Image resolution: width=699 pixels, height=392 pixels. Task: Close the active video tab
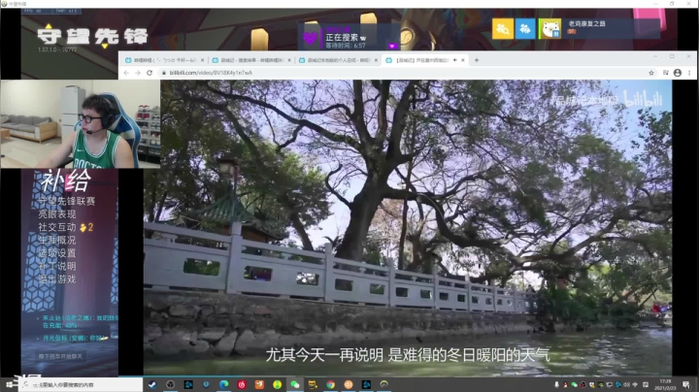pyautogui.click(x=463, y=60)
